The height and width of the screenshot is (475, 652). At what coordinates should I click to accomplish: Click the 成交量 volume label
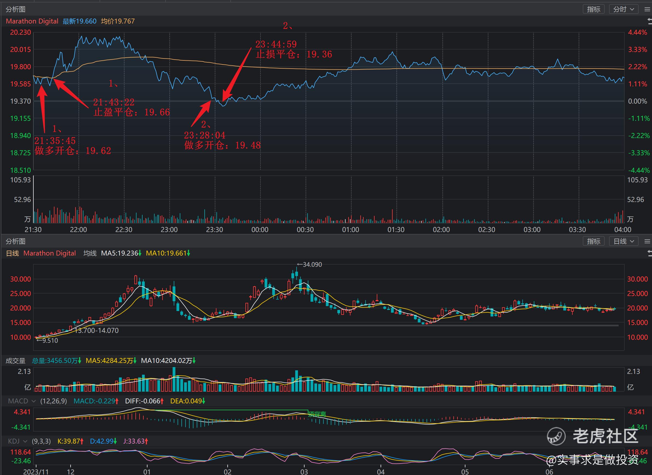pyautogui.click(x=16, y=360)
